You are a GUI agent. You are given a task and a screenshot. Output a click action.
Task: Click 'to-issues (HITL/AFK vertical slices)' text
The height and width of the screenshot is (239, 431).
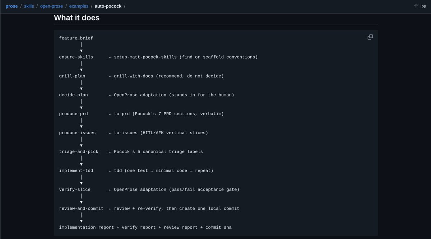tap(161, 133)
